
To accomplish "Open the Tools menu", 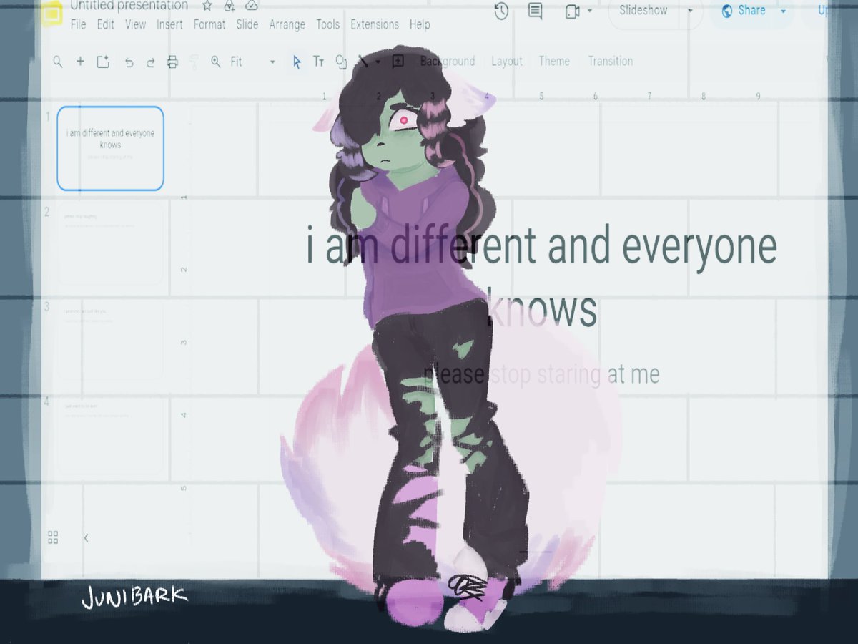I will [x=328, y=24].
